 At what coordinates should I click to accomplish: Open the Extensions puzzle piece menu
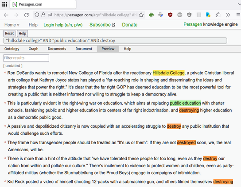click(x=218, y=15)
